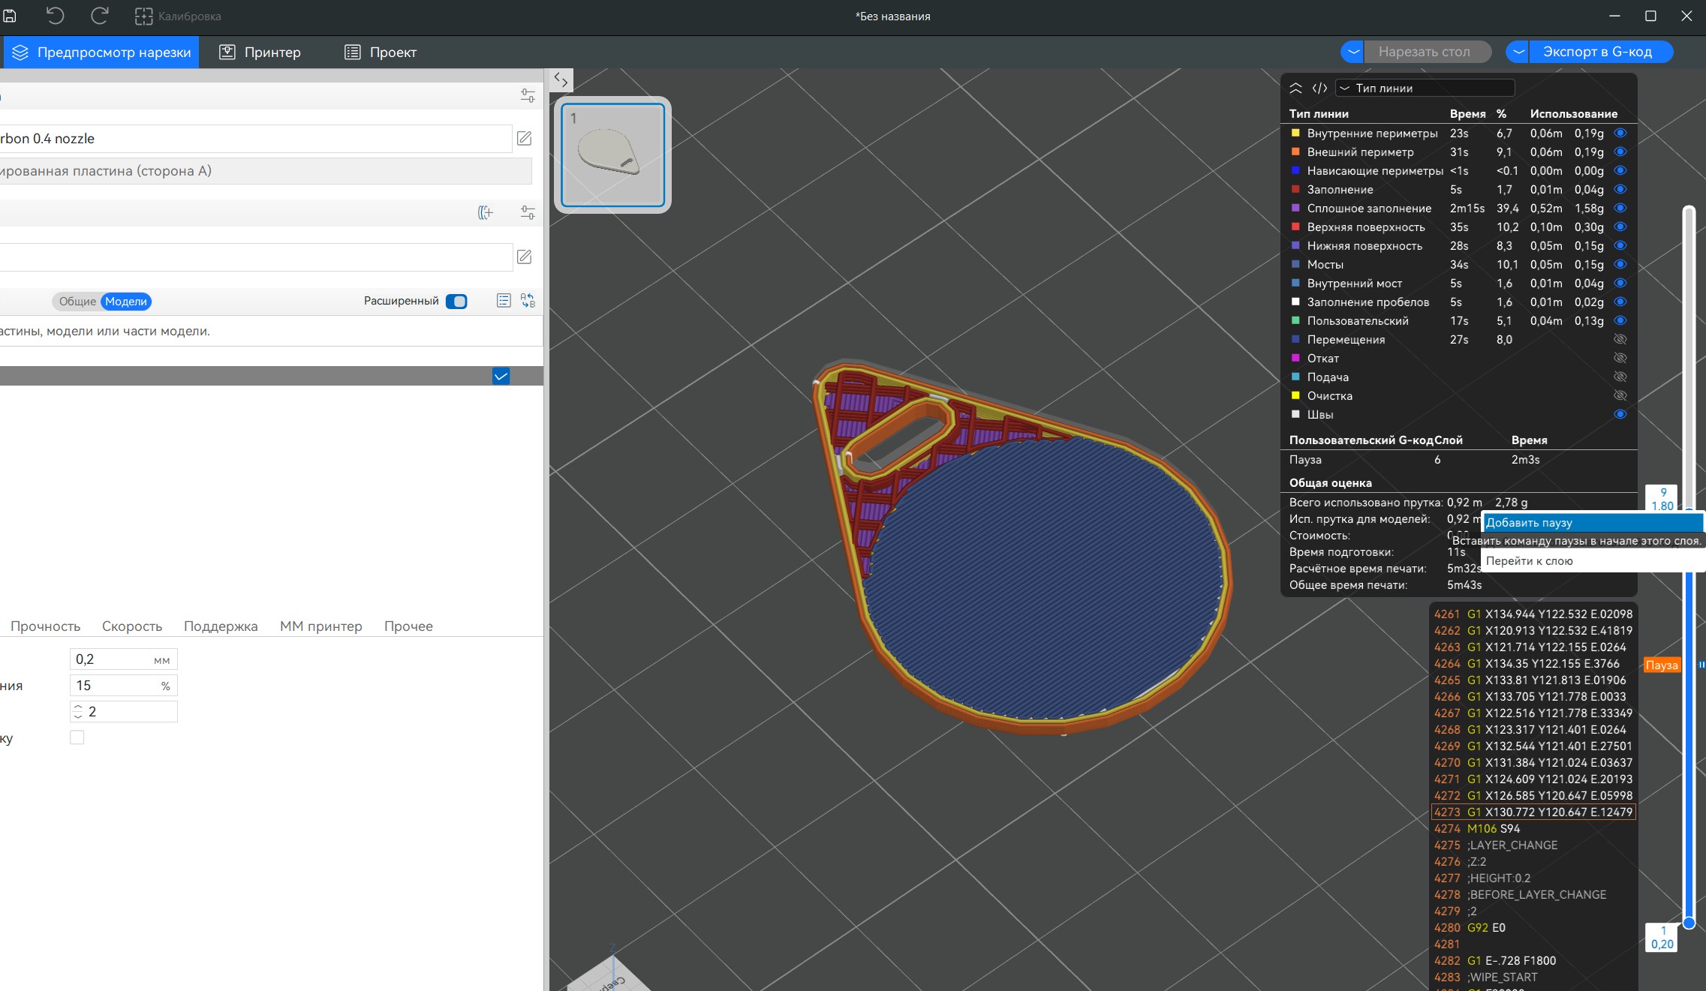Collapse the legend panel with chevron
This screenshot has height=991, width=1706.
[1295, 88]
